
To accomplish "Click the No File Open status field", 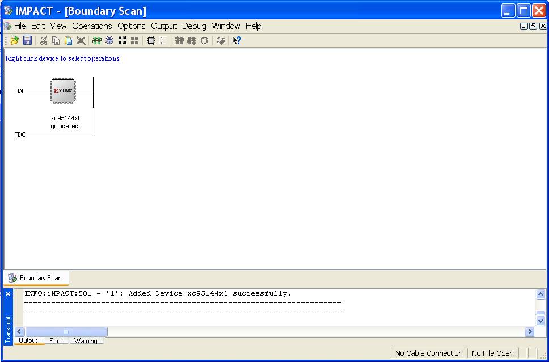I will tap(493, 353).
